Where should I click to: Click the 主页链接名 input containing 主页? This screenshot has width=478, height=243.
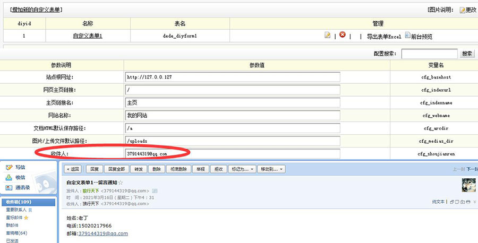point(233,102)
